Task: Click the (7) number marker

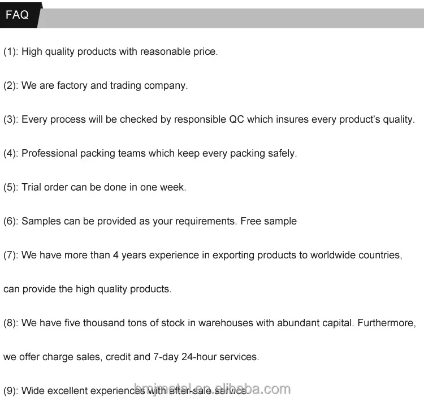Action: point(11,256)
